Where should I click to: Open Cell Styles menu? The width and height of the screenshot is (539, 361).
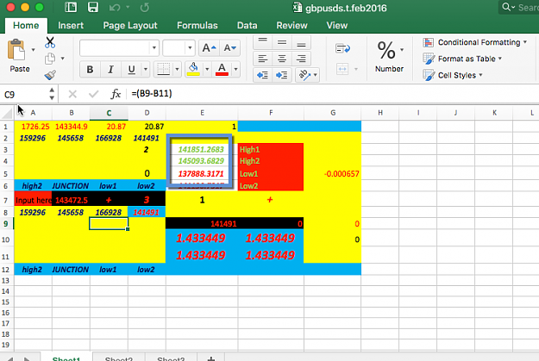453,75
